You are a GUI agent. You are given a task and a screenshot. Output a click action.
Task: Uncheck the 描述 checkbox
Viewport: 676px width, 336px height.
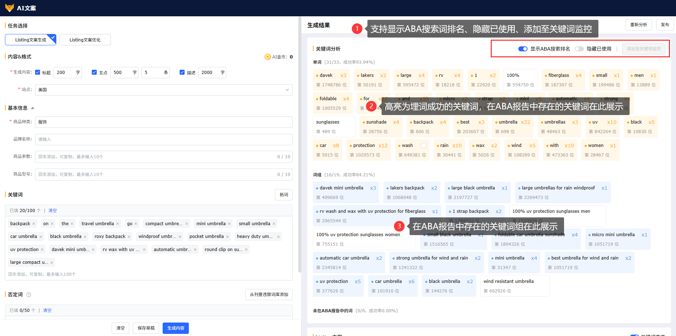point(182,72)
